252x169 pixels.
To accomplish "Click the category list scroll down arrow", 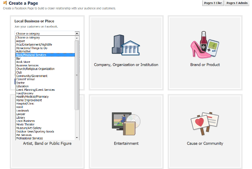I will pyautogui.click(x=77, y=138).
